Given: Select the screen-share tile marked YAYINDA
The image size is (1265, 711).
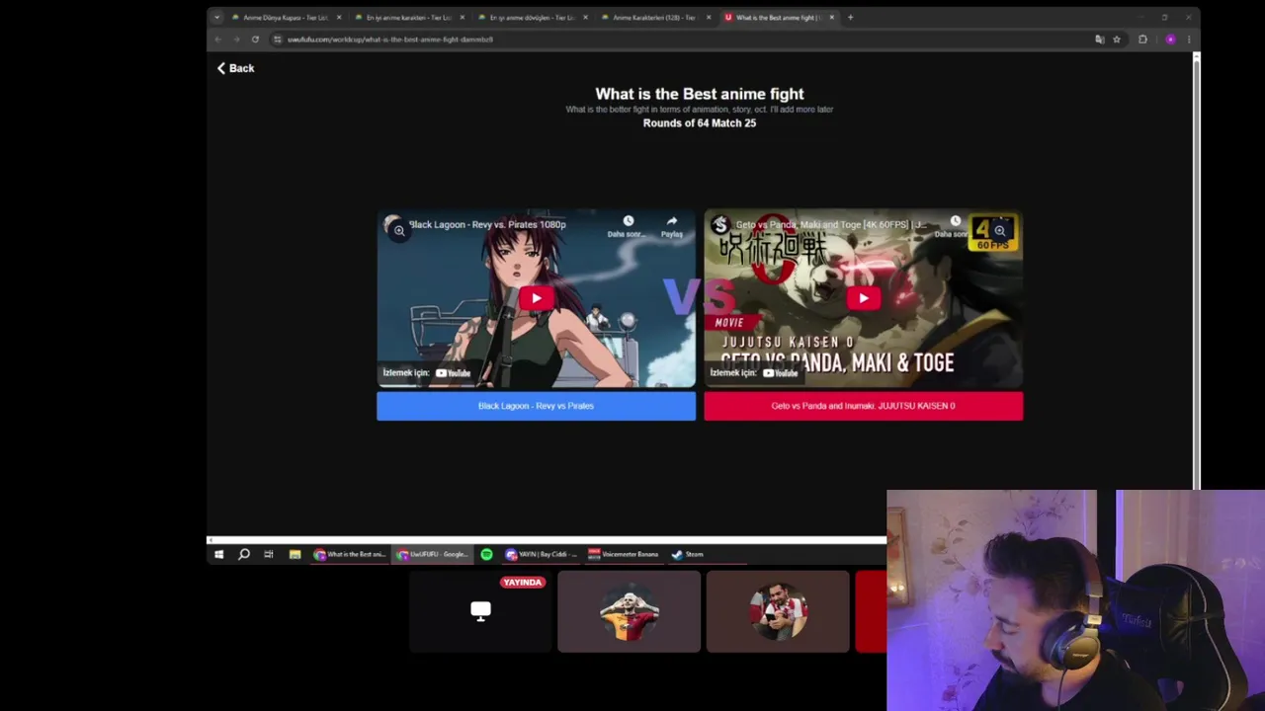Looking at the screenshot, I should (x=480, y=611).
